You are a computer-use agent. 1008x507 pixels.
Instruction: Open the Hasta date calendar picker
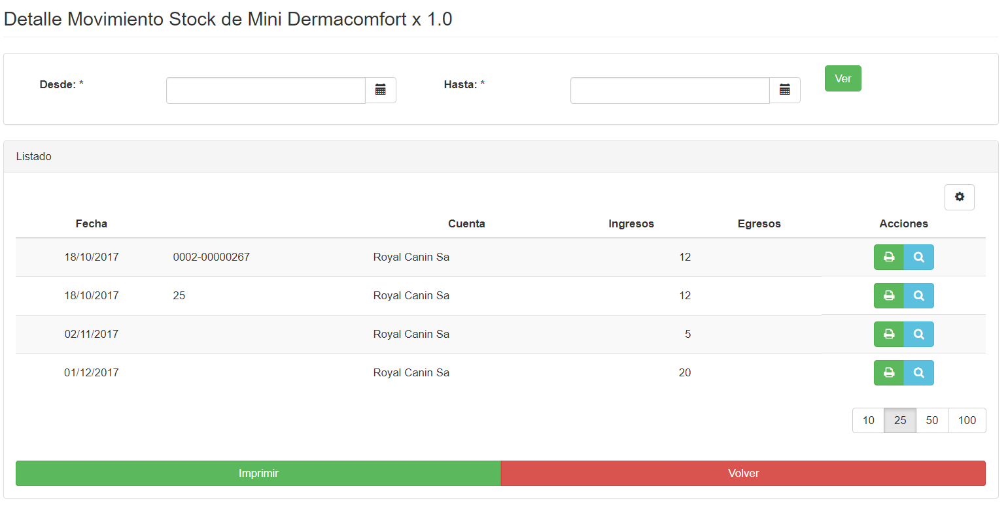coord(785,90)
